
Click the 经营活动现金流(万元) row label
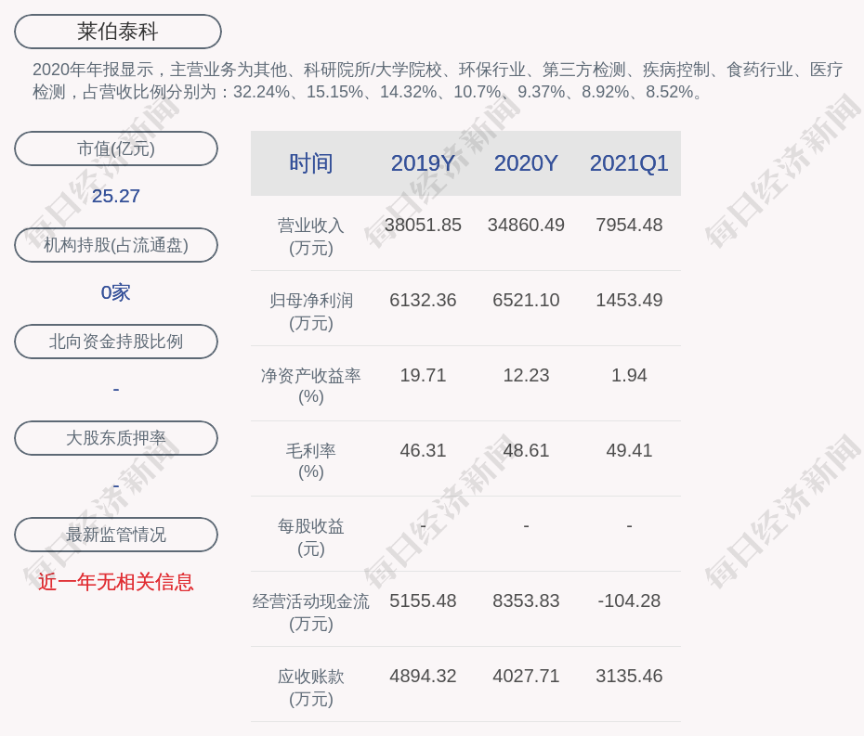coord(311,613)
